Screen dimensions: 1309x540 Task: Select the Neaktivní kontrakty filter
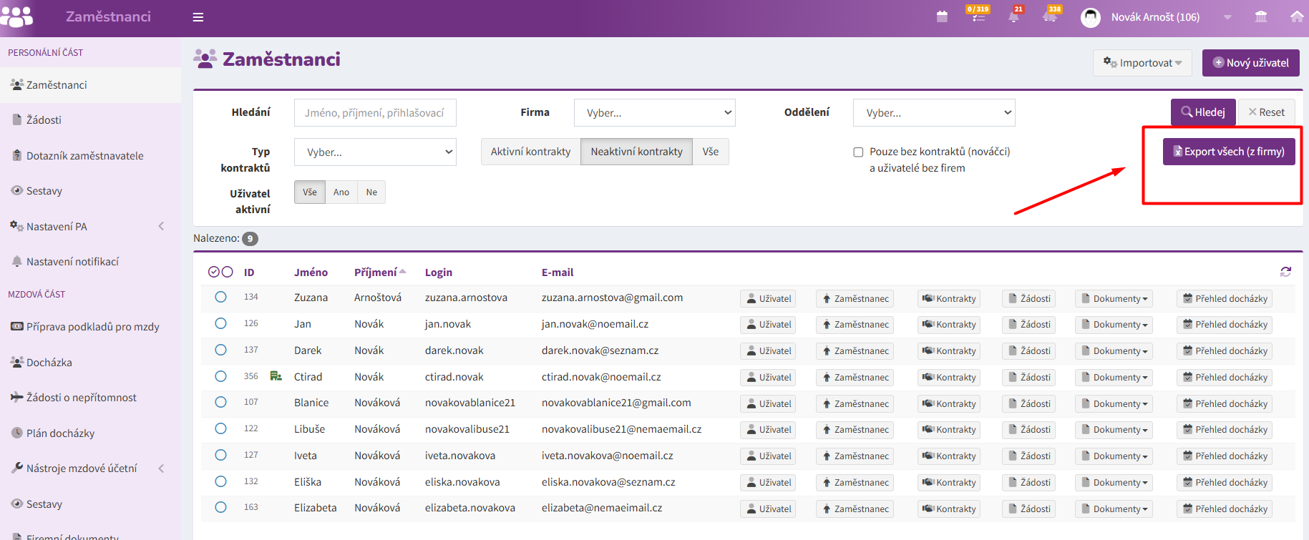coord(637,152)
